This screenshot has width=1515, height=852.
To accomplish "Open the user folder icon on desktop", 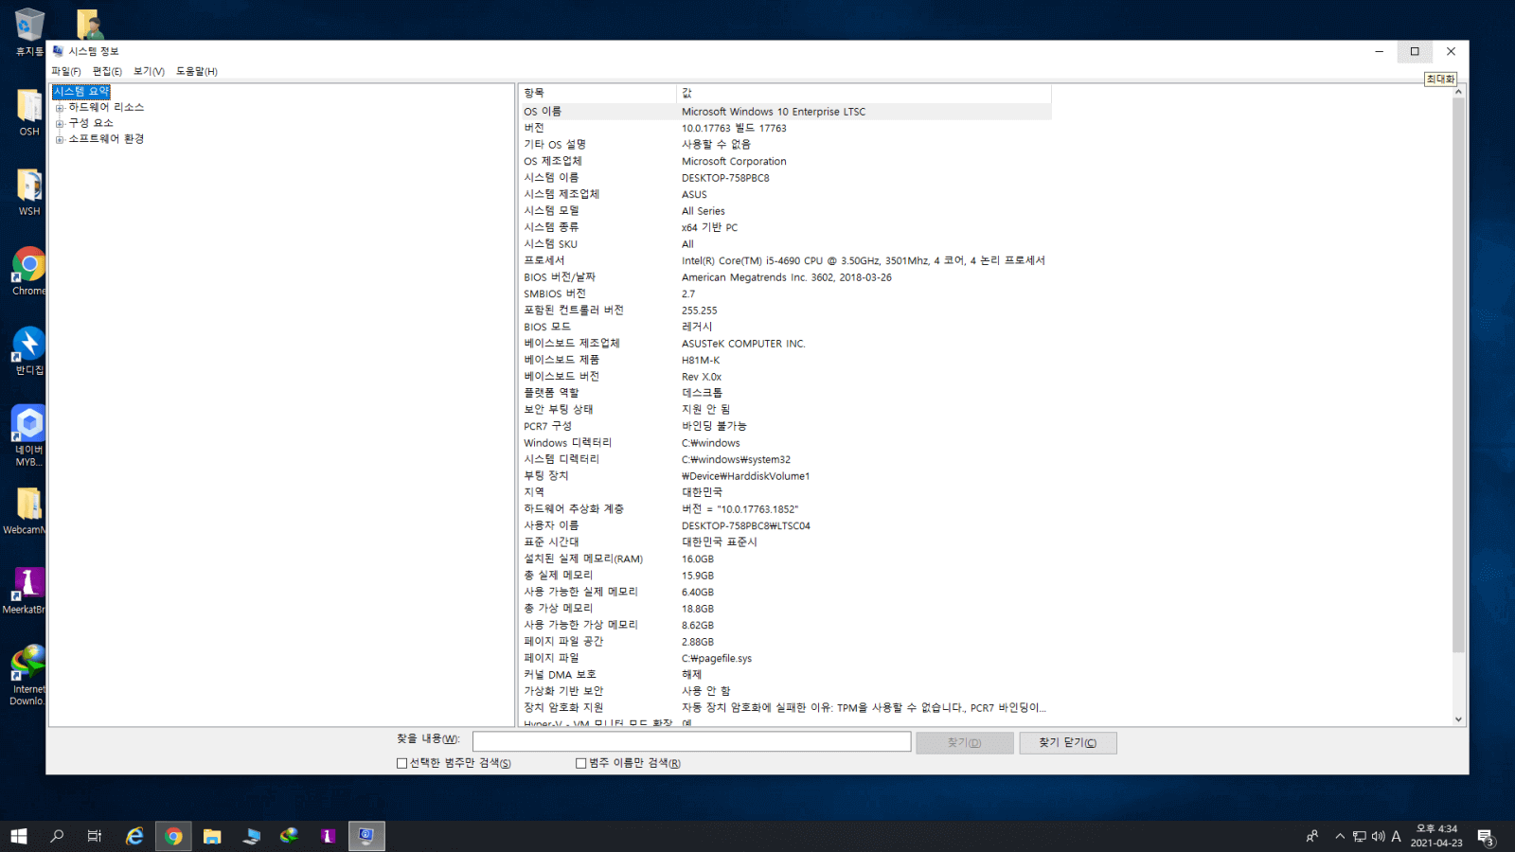I will coord(90,24).
